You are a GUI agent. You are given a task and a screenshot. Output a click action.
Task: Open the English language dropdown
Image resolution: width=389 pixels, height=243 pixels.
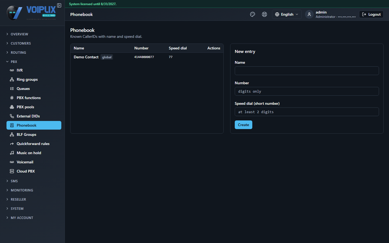click(x=287, y=14)
